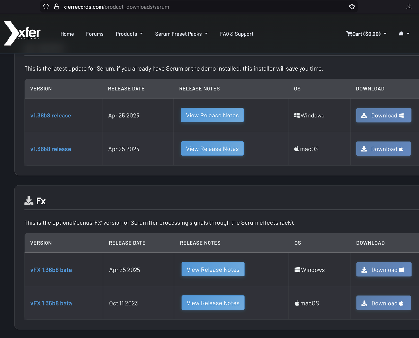This screenshot has width=419, height=338.
Task: Open the browser downloads icon
Action: (x=409, y=7)
